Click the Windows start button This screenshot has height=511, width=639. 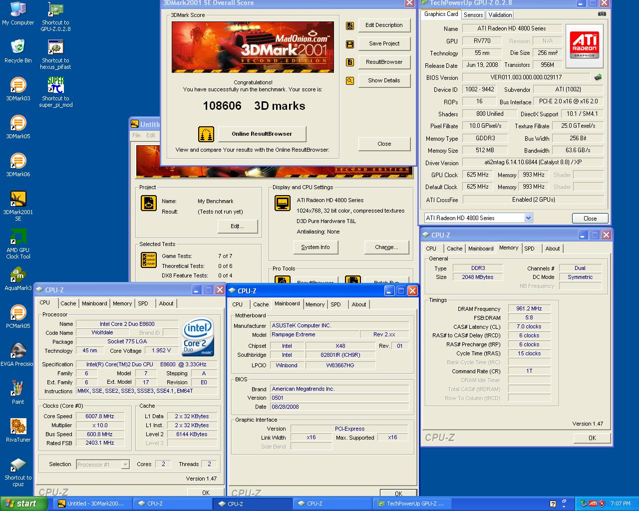pyautogui.click(x=23, y=504)
